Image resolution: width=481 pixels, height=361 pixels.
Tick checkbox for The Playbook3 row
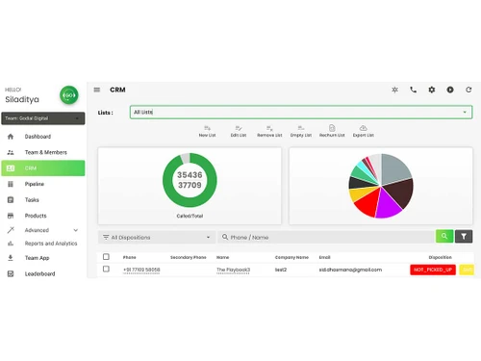coord(106,269)
